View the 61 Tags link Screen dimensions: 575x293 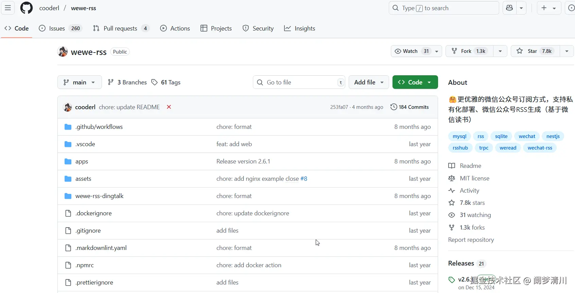tap(166, 82)
